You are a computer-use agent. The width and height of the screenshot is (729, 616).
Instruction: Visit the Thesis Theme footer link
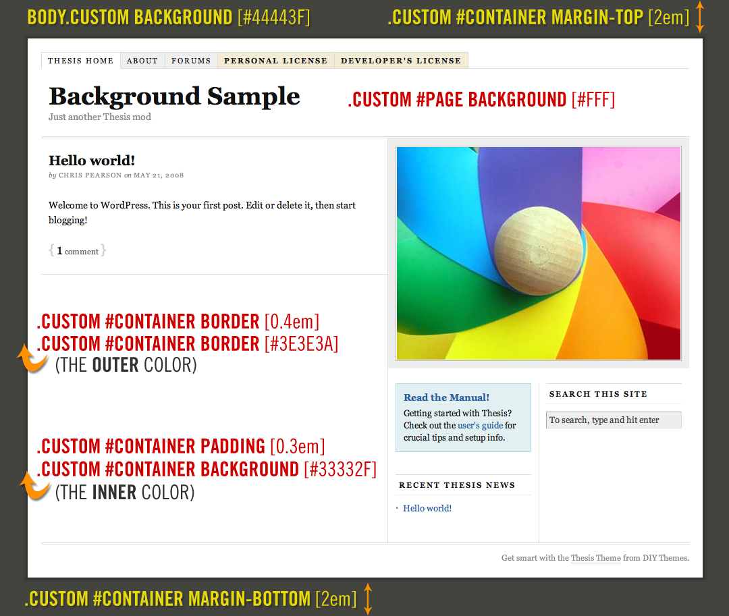click(595, 558)
